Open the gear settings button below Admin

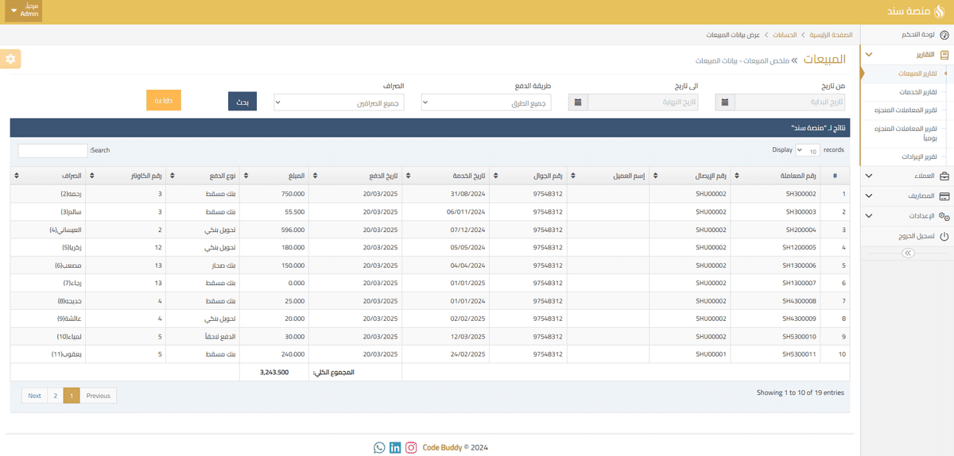pos(10,59)
